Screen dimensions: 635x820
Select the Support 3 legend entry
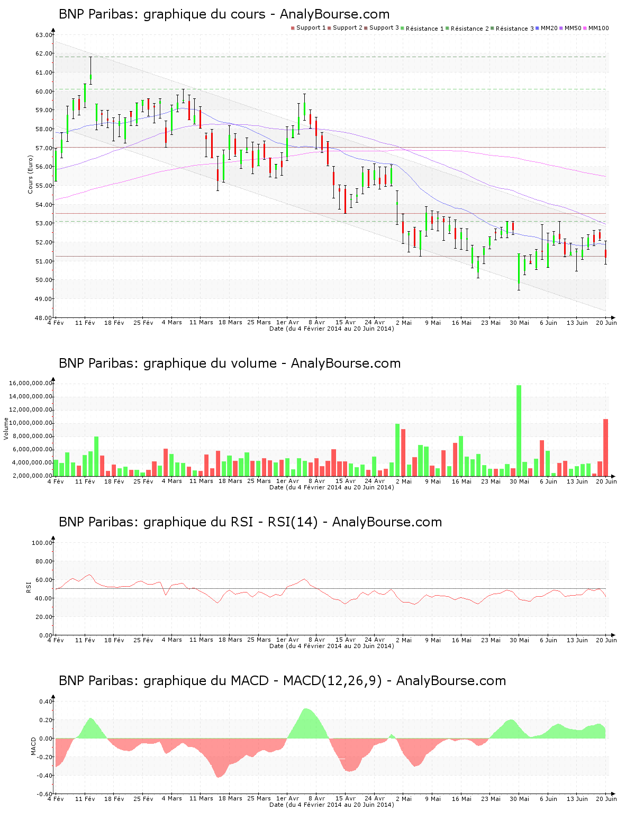click(x=382, y=28)
